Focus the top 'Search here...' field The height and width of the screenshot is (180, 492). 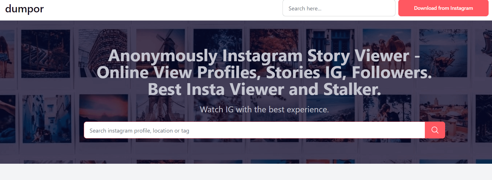click(339, 8)
